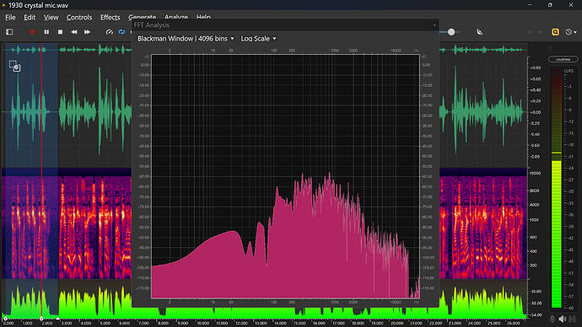Image resolution: width=582 pixels, height=327 pixels.
Task: Click the microphone input icon
Action: pos(552,319)
